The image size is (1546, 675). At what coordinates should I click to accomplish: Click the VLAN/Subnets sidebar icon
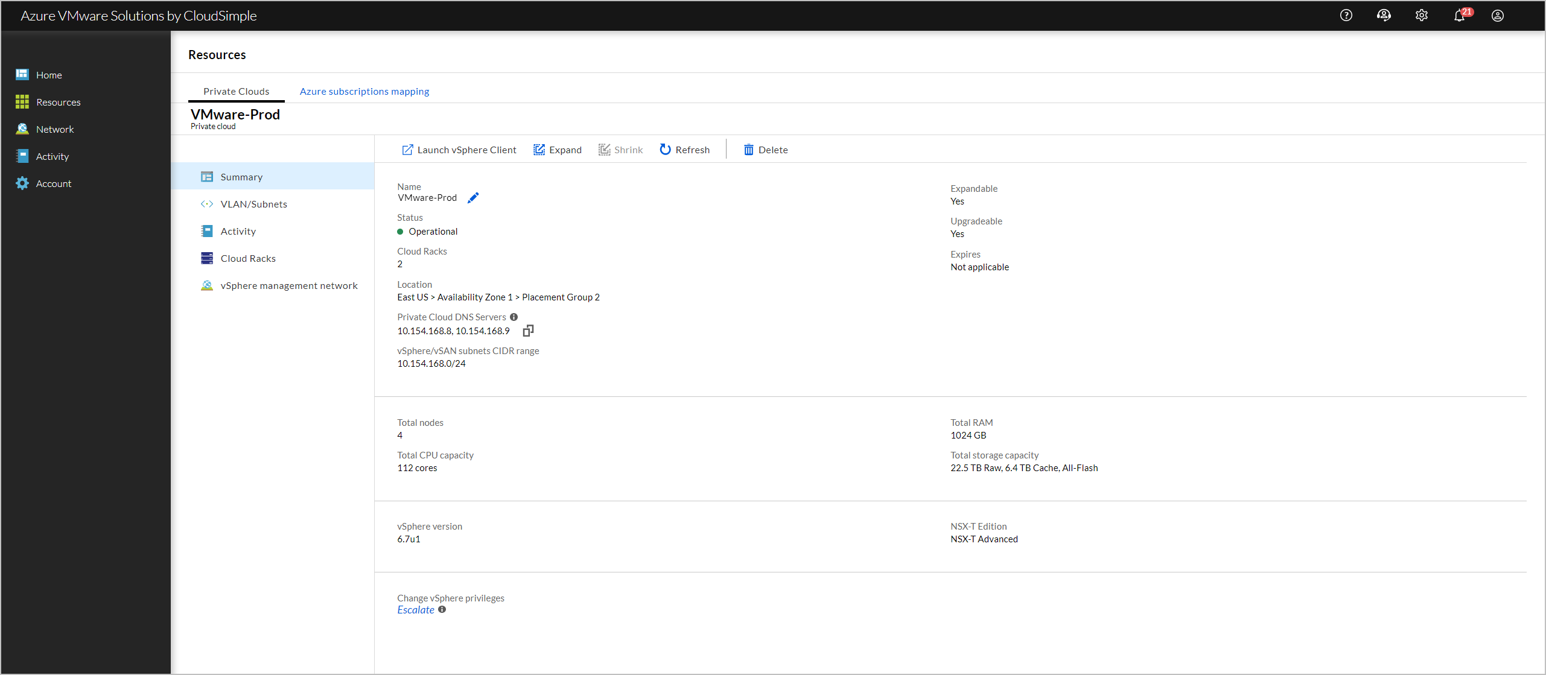coord(206,204)
